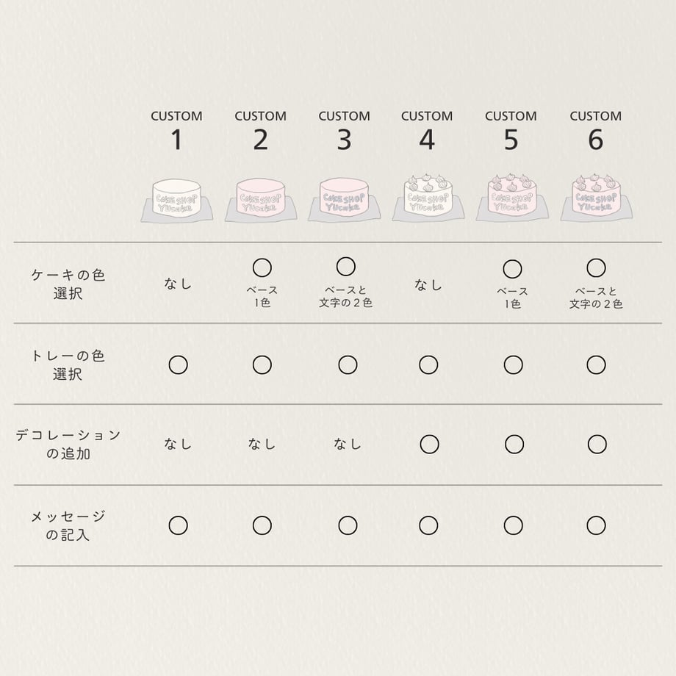
Task: Click the デコレーション circle for CUSTOM 4
Action: click(429, 444)
